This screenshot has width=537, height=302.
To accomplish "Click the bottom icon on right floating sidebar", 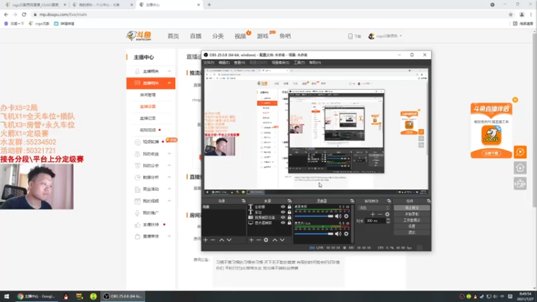I will tap(520, 184).
